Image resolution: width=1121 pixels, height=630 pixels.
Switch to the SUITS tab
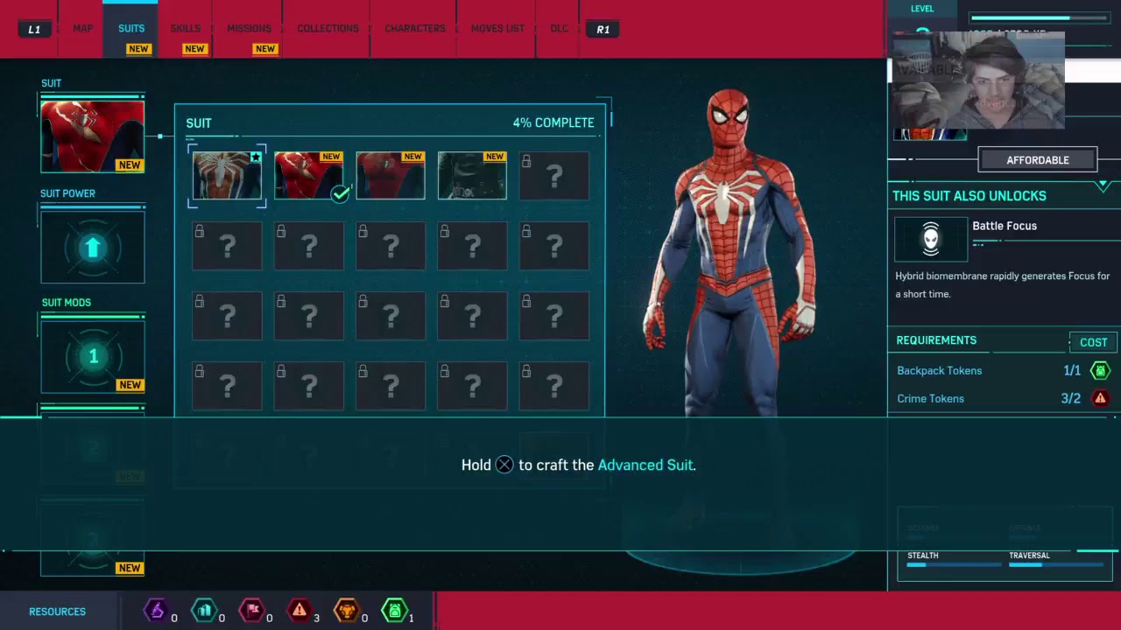(x=131, y=29)
